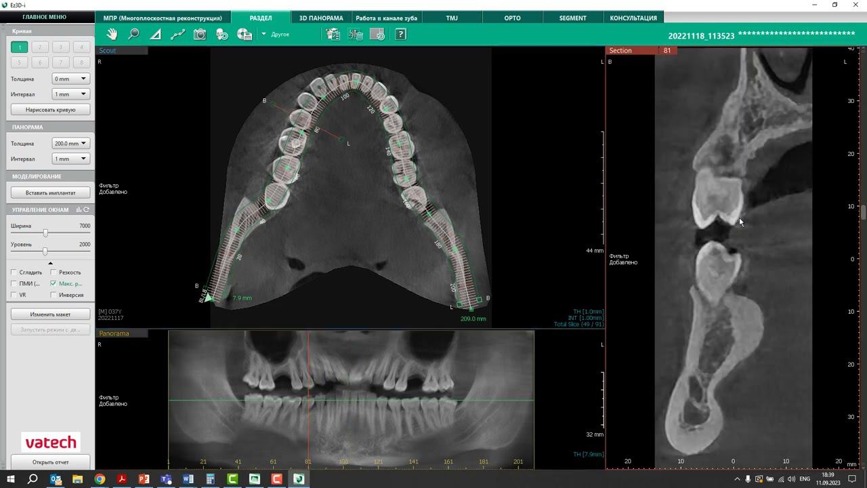
Task: Open File Explorer from the taskbar
Action: [x=77, y=479]
